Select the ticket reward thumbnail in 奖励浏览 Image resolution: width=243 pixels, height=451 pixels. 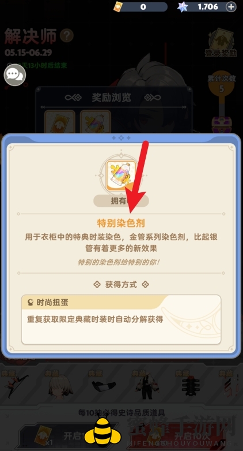point(60,122)
